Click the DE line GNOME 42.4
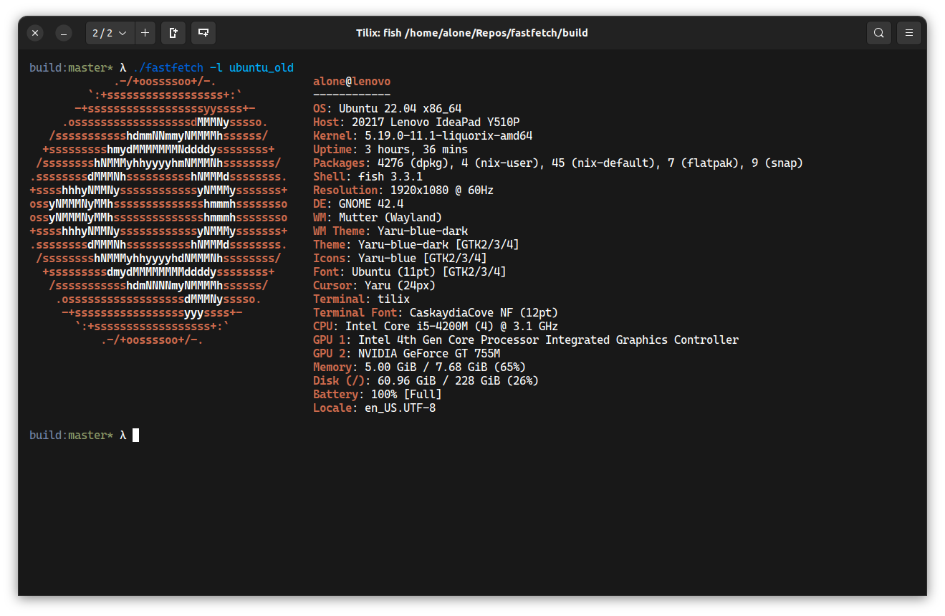The image size is (945, 616). tap(358, 204)
